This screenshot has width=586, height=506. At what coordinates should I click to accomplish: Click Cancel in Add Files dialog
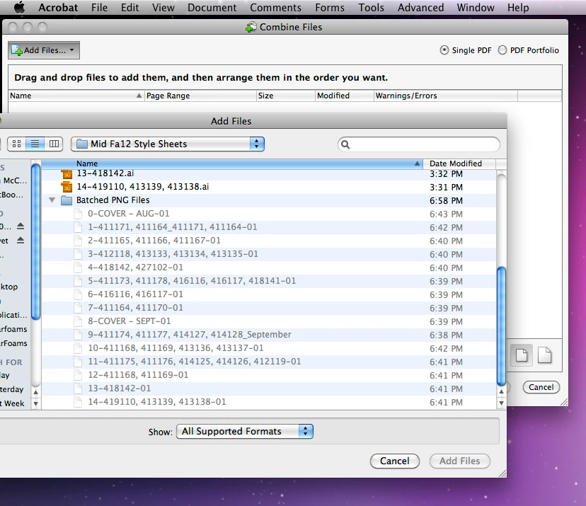395,461
